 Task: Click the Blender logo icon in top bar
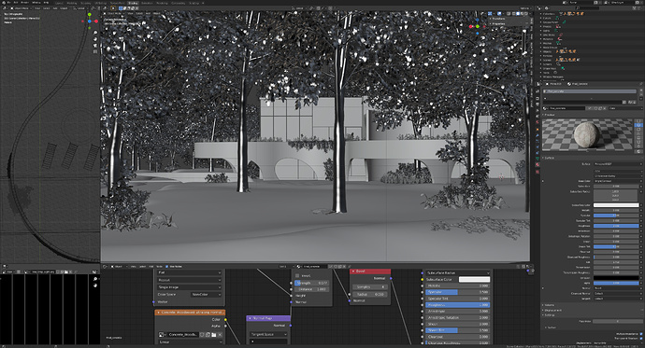[4, 3]
